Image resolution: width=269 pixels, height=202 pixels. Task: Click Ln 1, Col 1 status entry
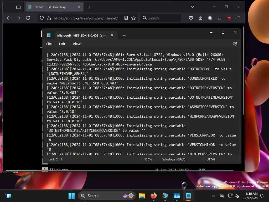55,159
